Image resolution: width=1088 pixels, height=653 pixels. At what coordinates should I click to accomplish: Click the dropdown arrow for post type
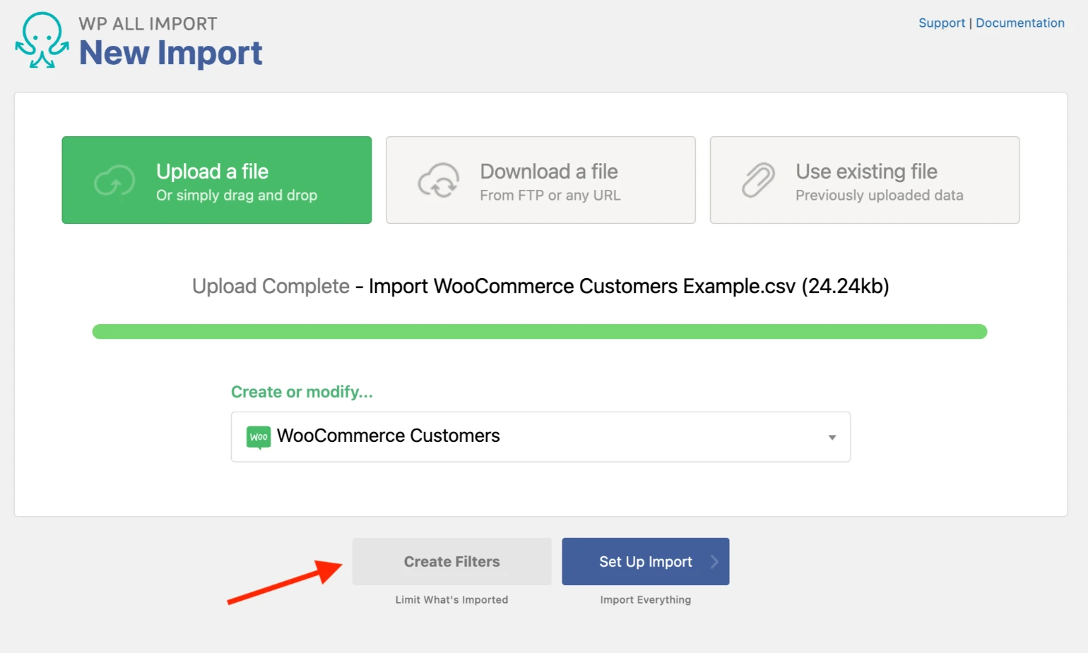click(x=832, y=438)
